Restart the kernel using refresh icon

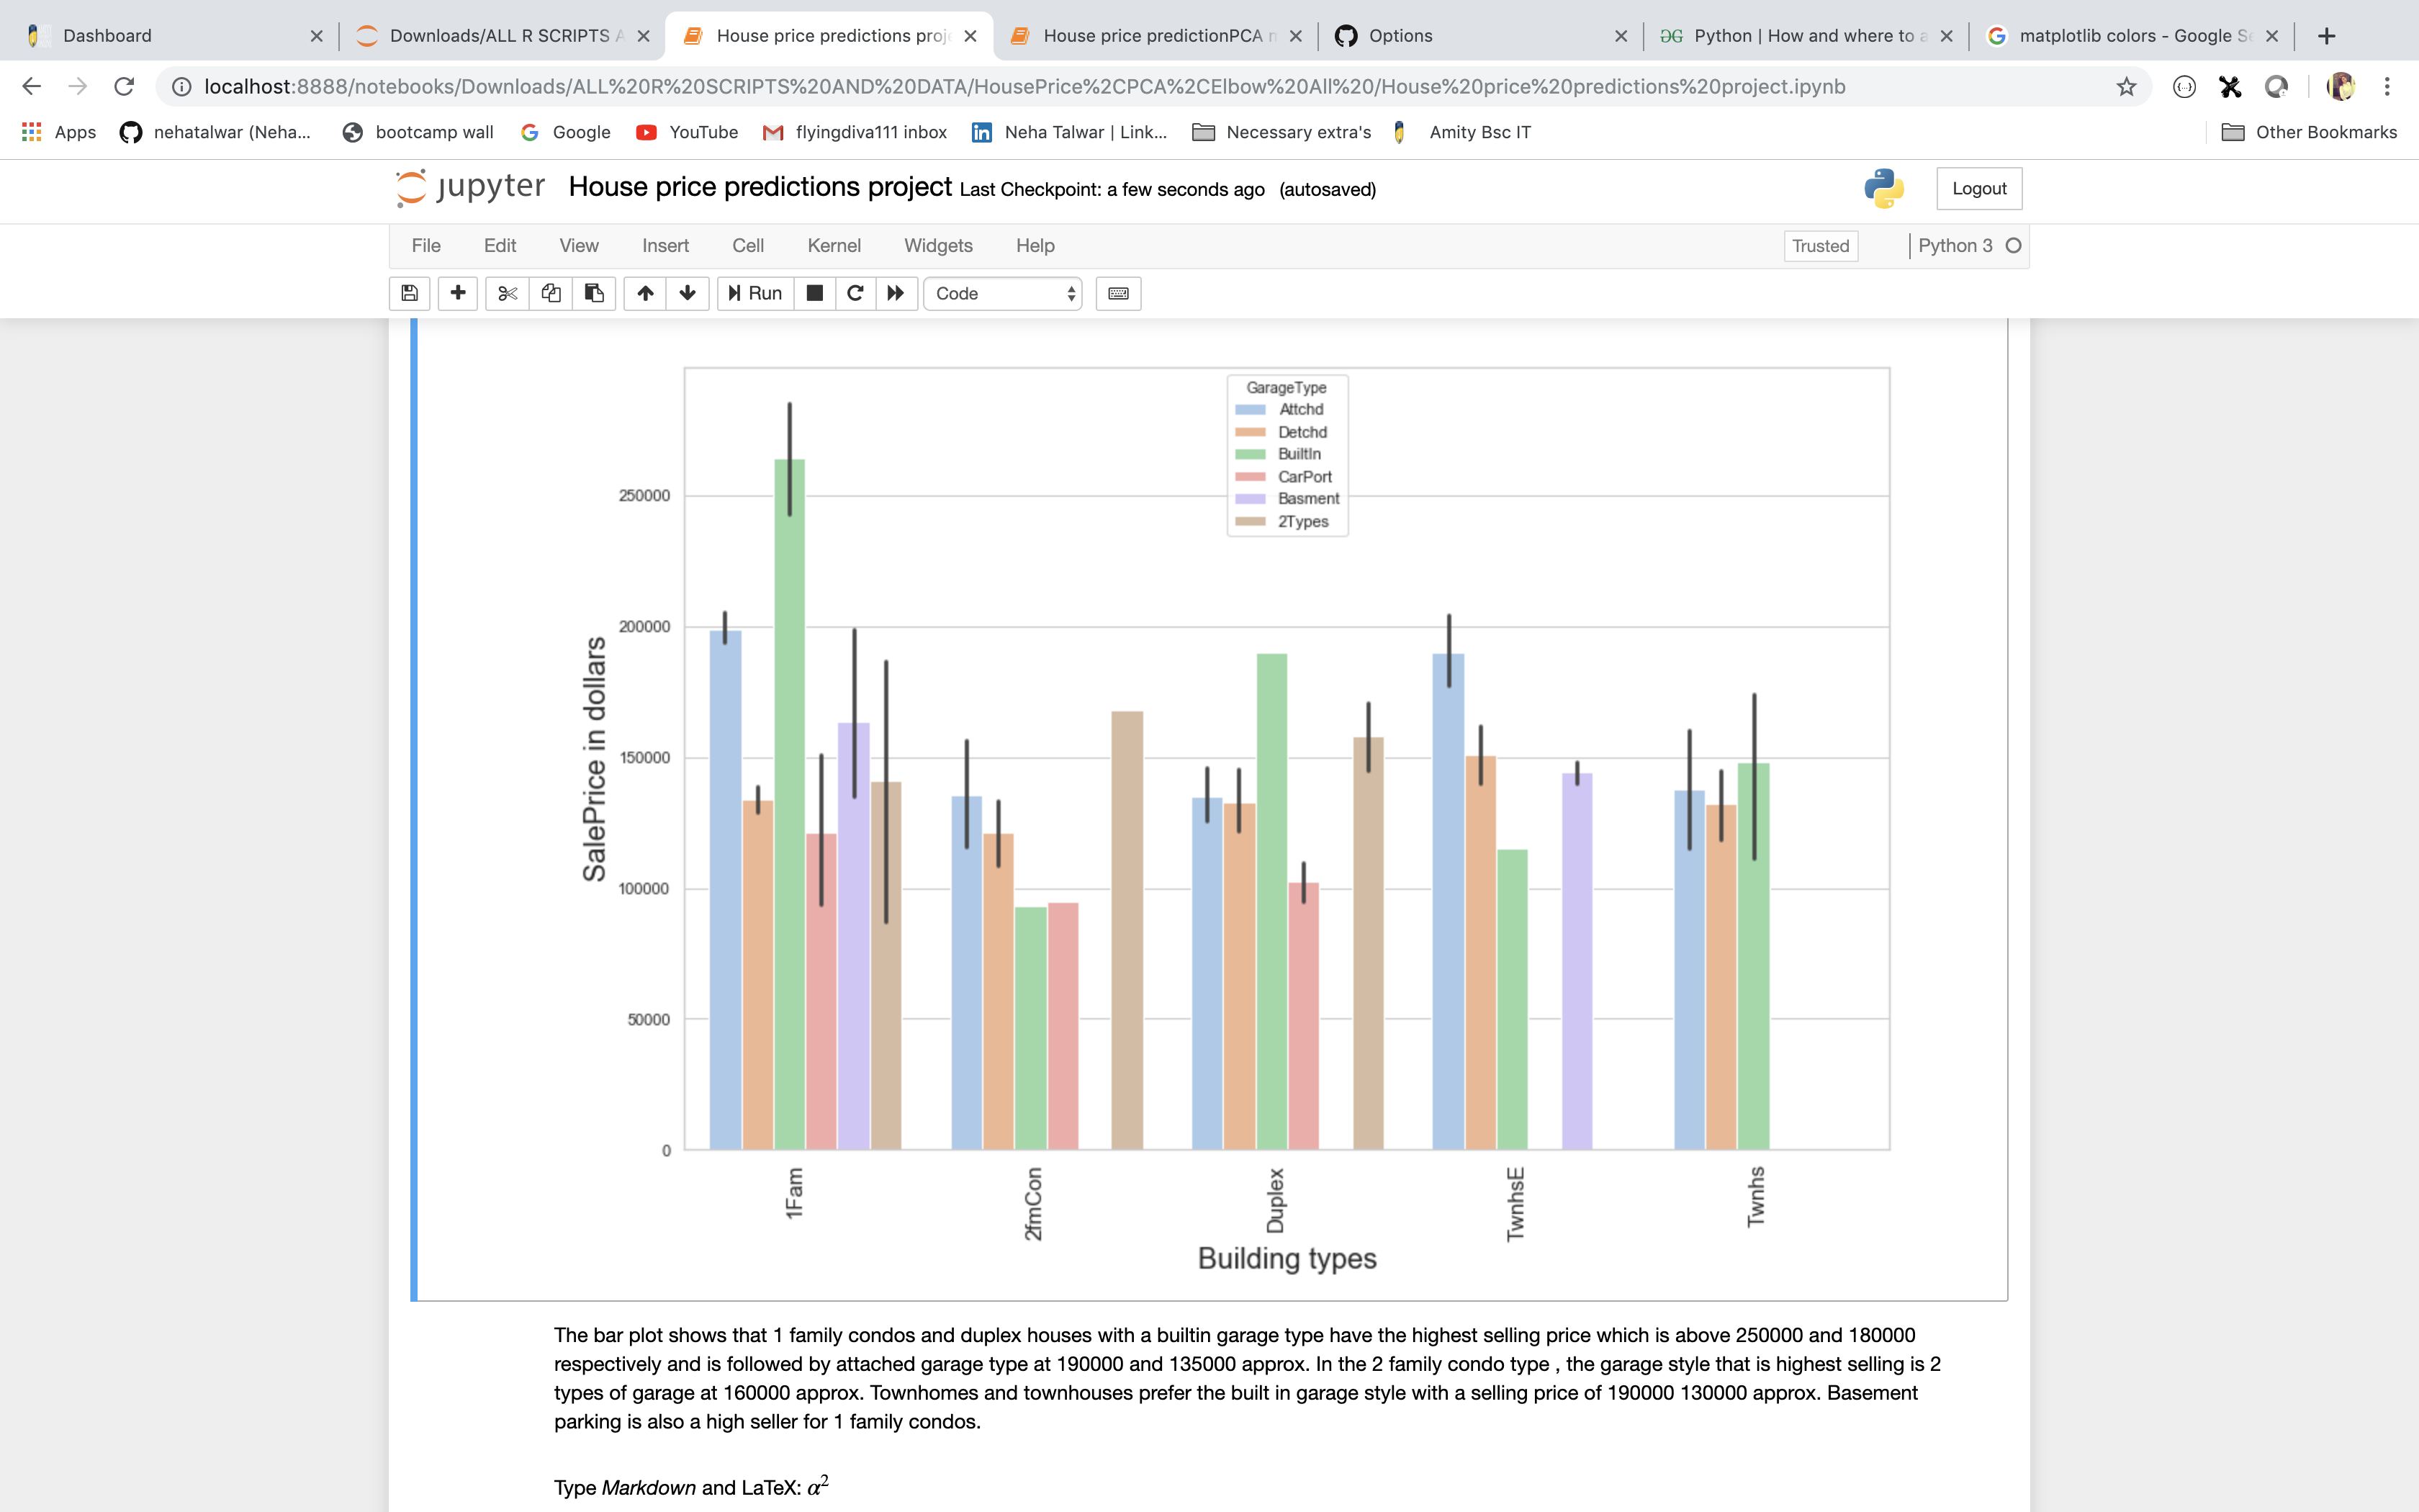[855, 293]
